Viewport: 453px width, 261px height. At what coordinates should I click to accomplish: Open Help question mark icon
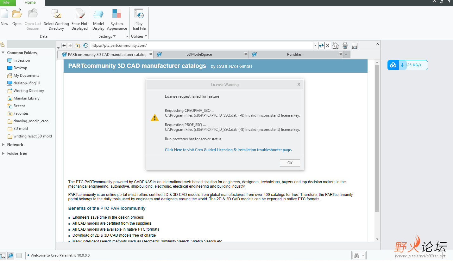pos(449,2)
